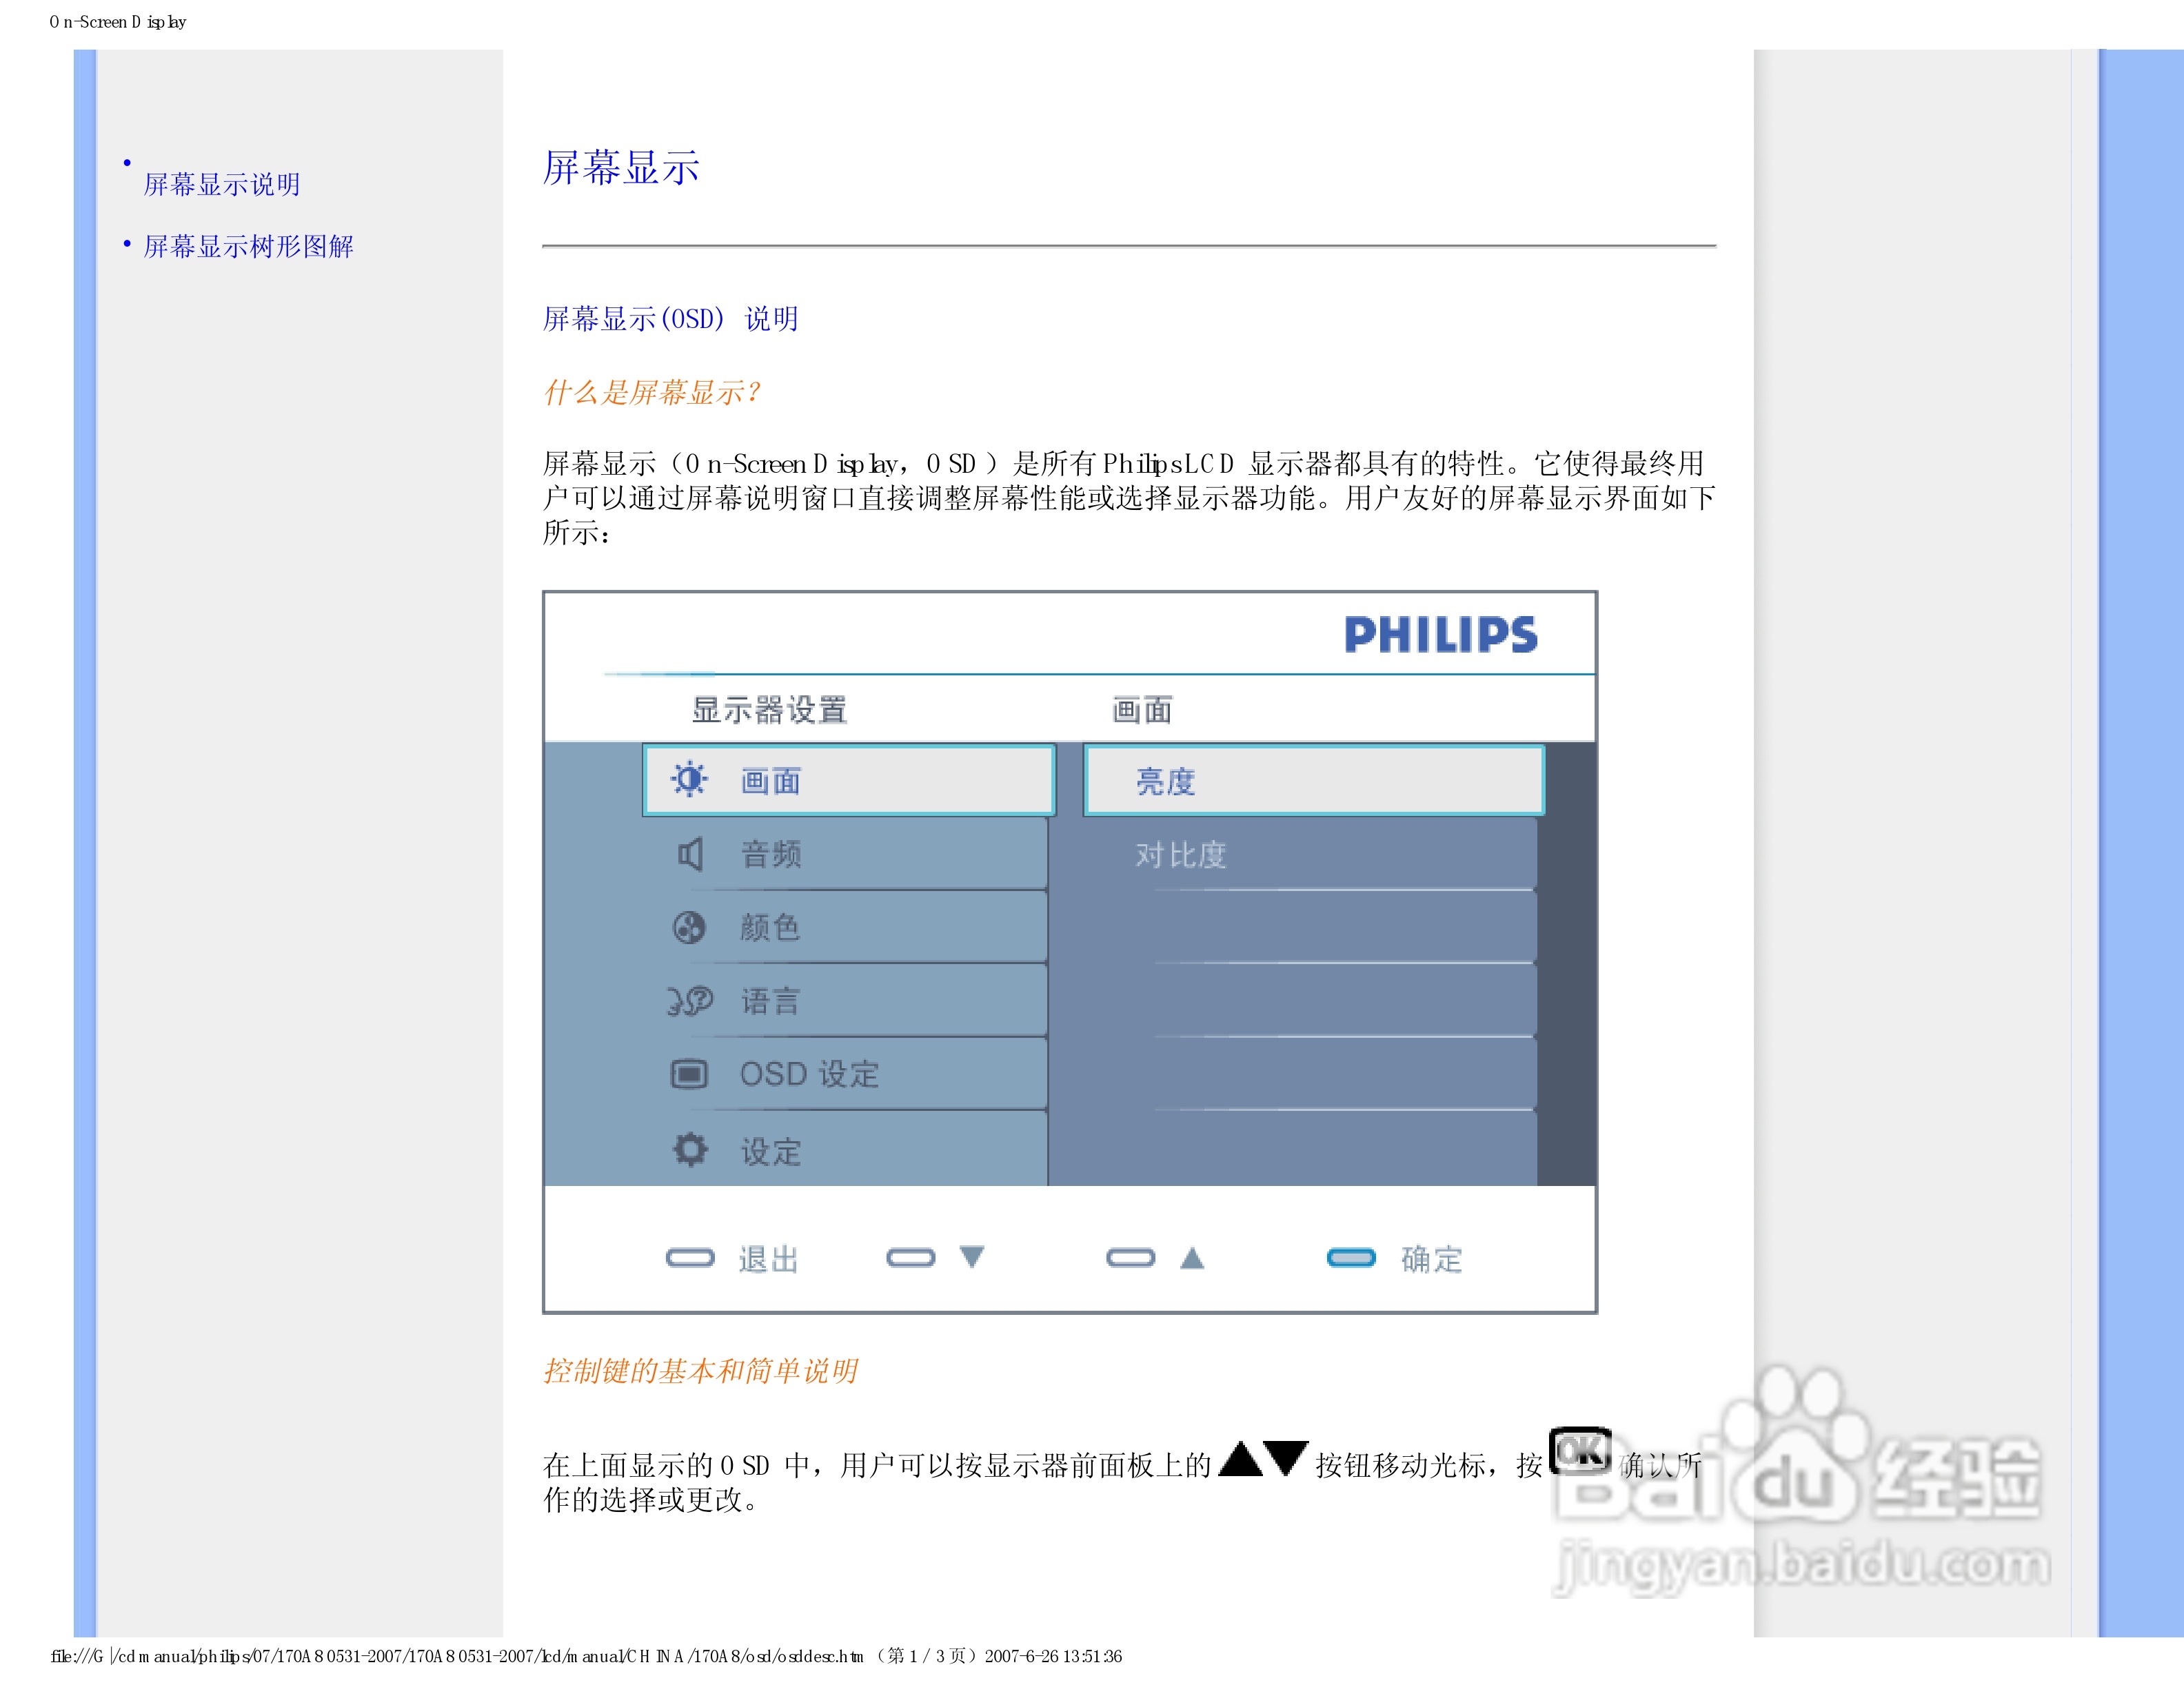Click the 屏幕显示(OSD) 说明 section heading link
The height and width of the screenshot is (1687, 2184).
point(670,319)
